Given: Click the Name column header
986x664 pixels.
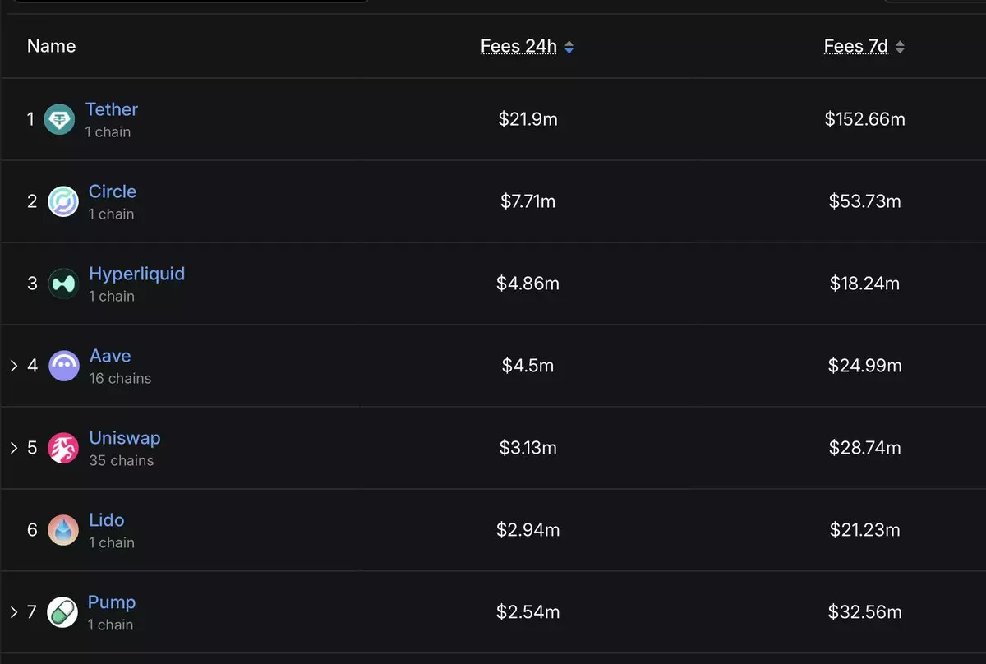Looking at the screenshot, I should [51, 47].
